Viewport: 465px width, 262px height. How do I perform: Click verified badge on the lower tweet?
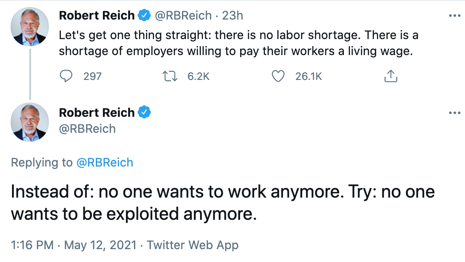144,112
